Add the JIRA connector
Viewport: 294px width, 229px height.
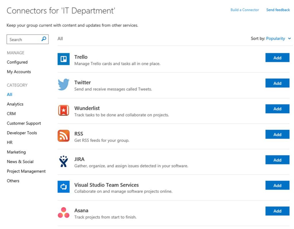pos(277,160)
